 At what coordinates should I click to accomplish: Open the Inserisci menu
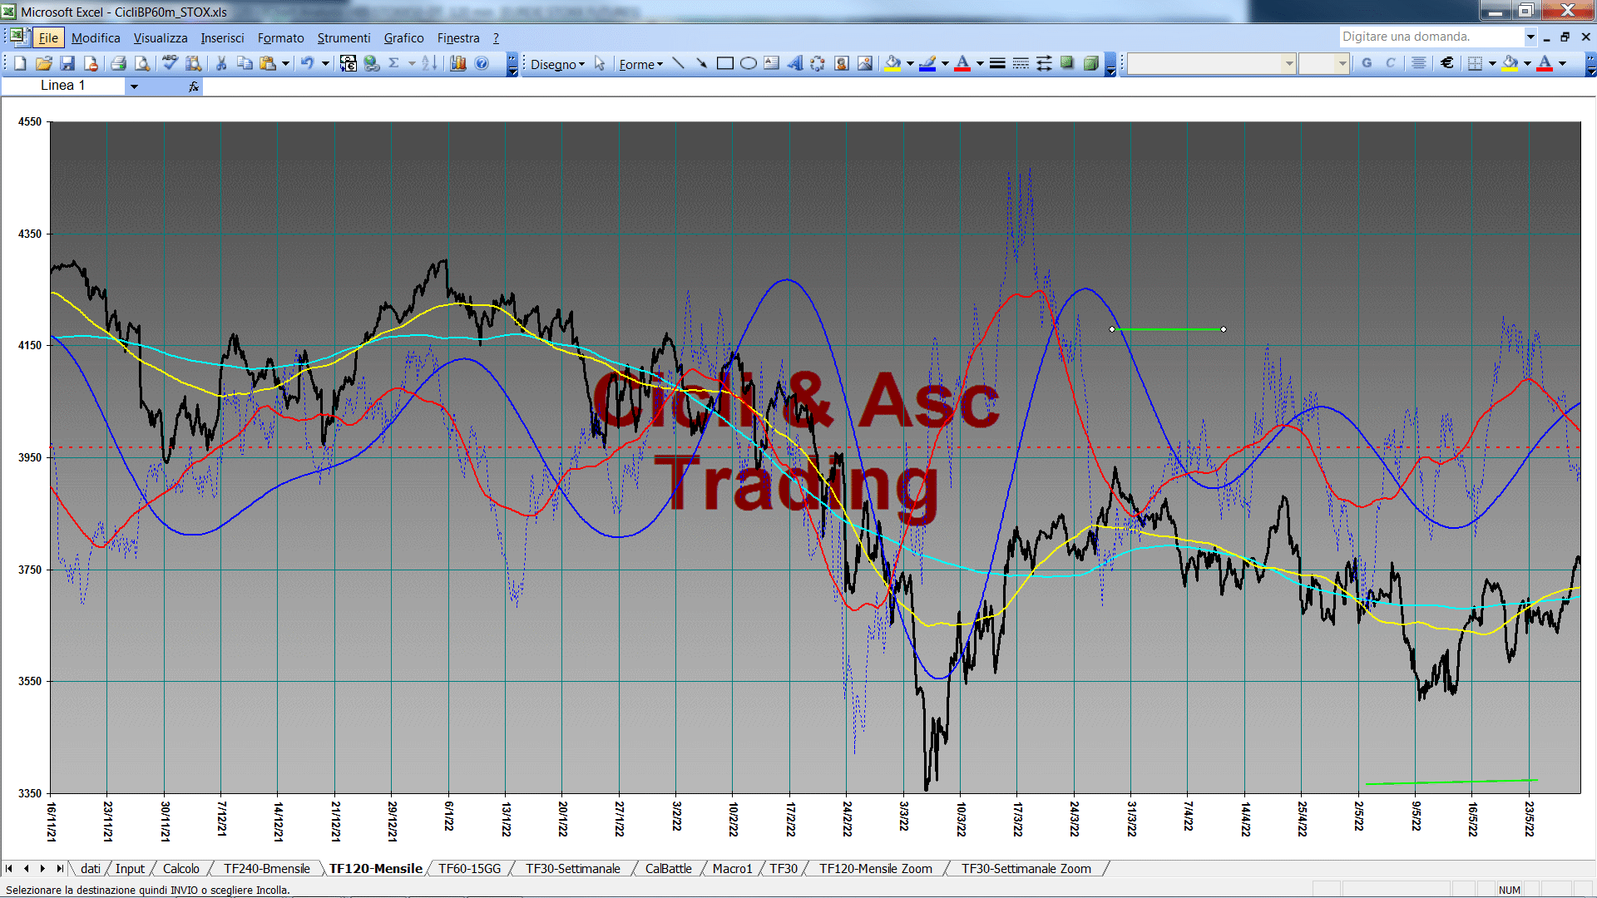pos(222,38)
